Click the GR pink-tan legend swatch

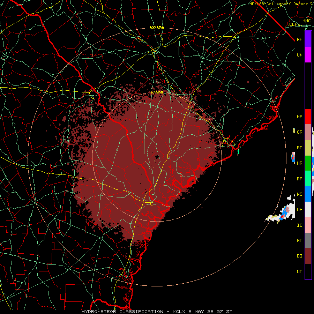(308, 132)
